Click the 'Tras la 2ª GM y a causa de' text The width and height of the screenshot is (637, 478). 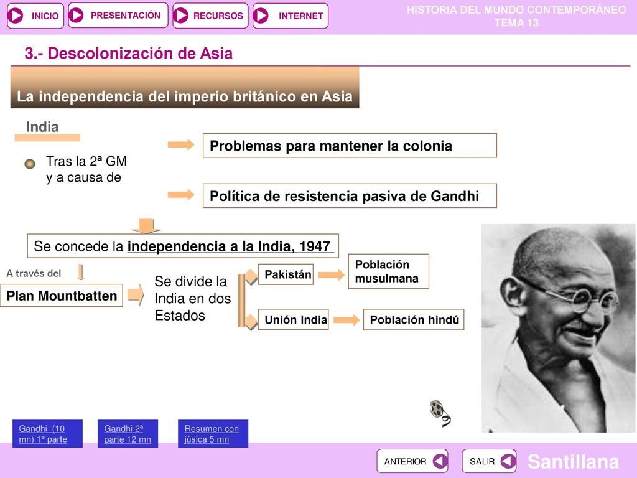click(x=86, y=169)
